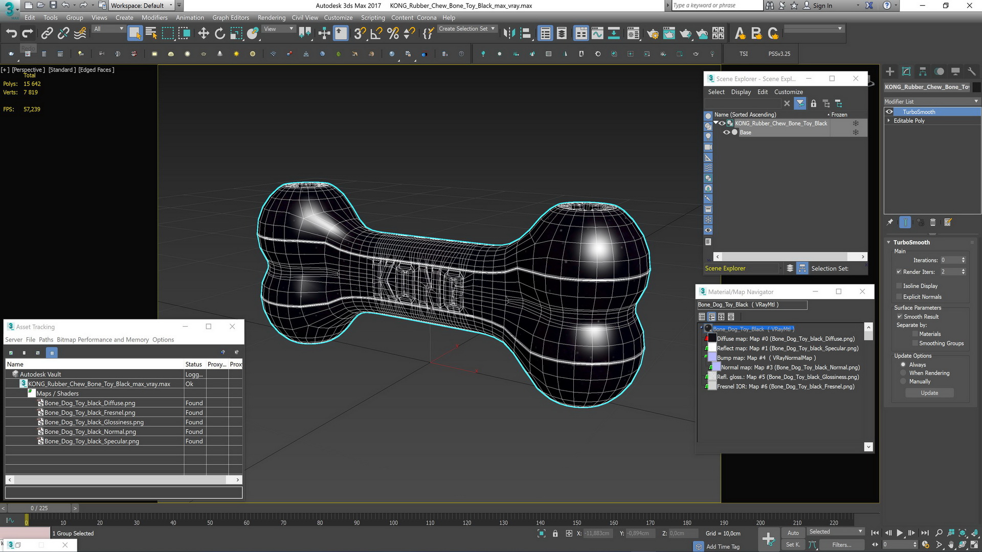Click the Render Production teapot icon
Image resolution: width=982 pixels, height=552 pixels.
point(685,34)
